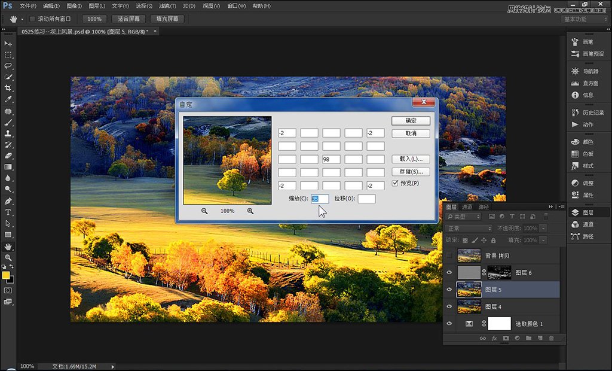Enable the 滚动所有窗口 checkbox
This screenshot has height=371, width=612.
point(32,19)
